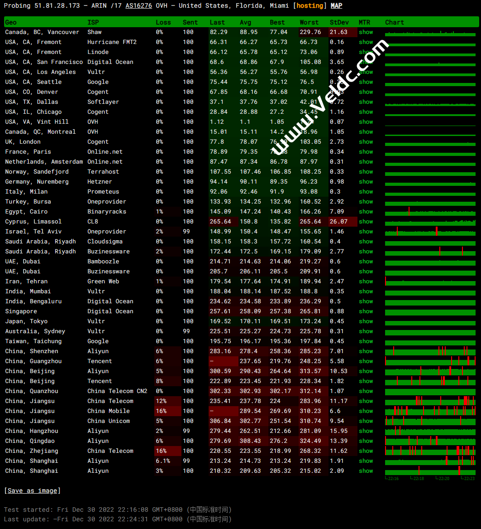Select the Last update timestamp line

(118, 519)
